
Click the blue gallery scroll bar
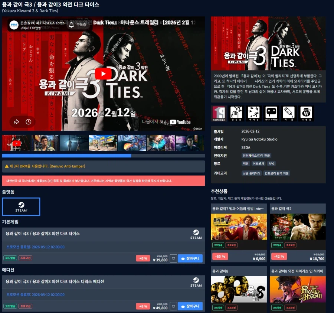coord(66,156)
